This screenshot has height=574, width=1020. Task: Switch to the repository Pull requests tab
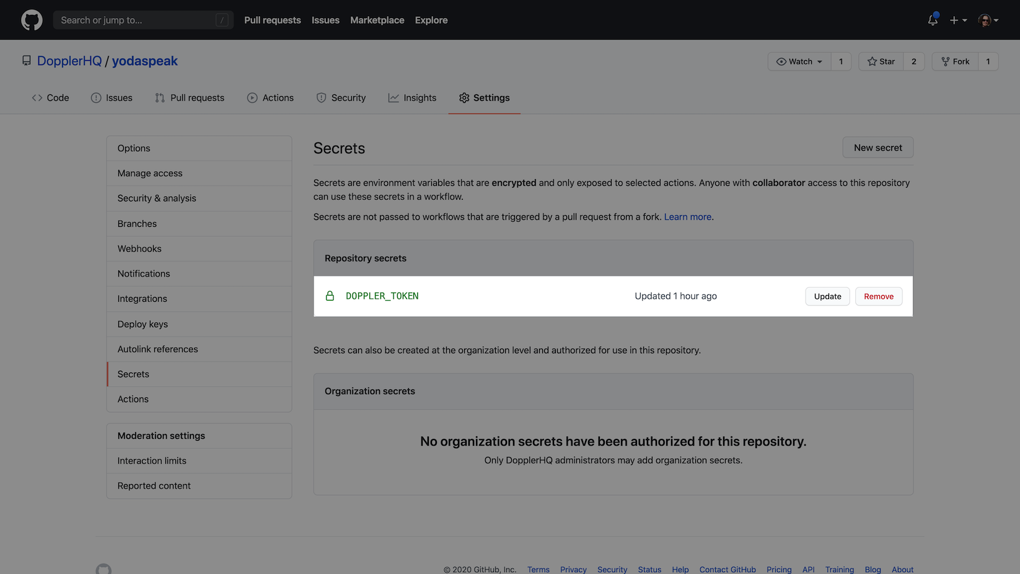pyautogui.click(x=190, y=98)
